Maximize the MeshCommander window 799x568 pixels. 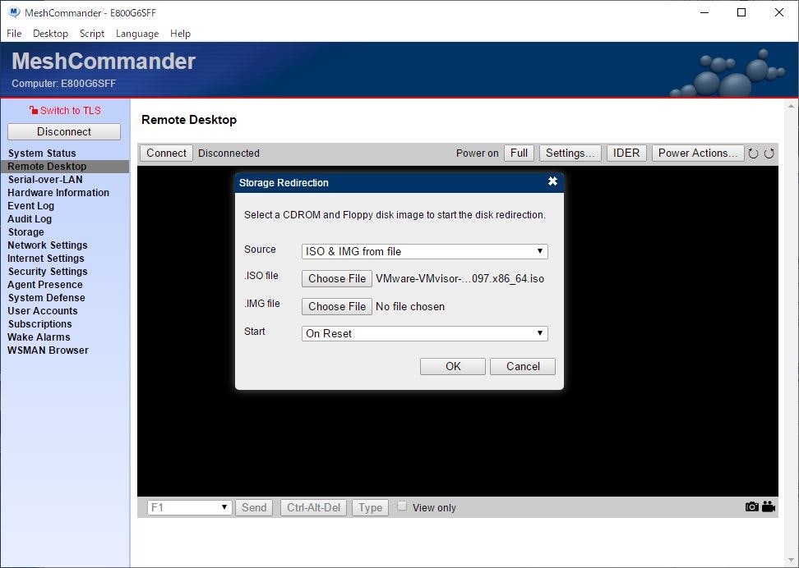click(x=742, y=13)
